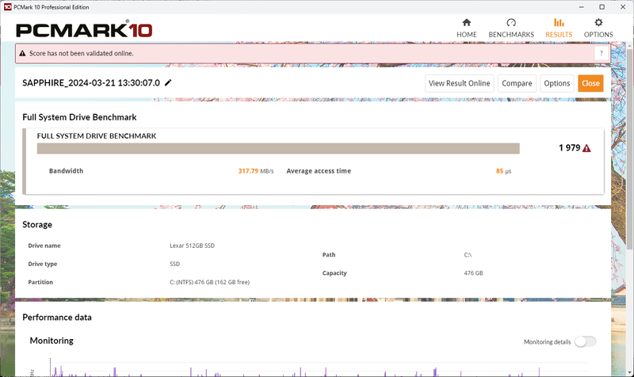Open the Options gear tab
This screenshot has height=377, width=634.
(x=598, y=29)
